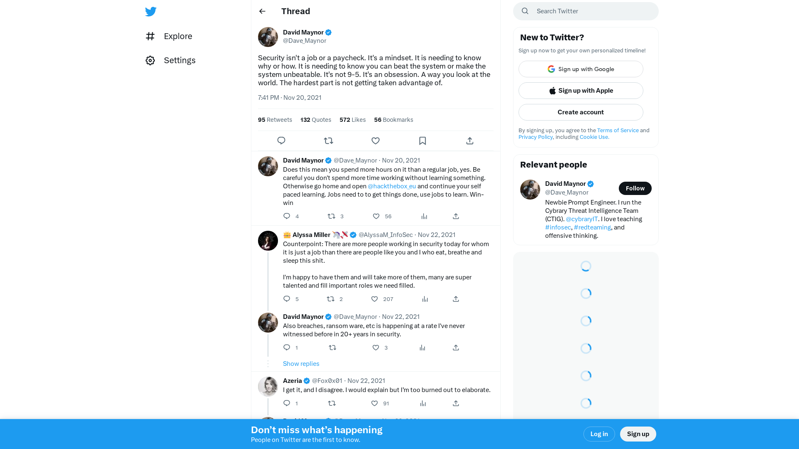Bookmark the main tweet
The height and width of the screenshot is (449, 799).
422,141
